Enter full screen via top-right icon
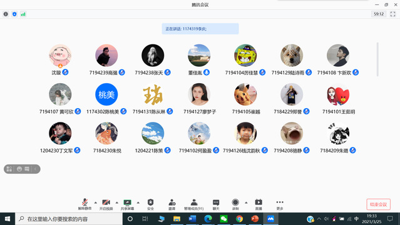 [393, 14]
